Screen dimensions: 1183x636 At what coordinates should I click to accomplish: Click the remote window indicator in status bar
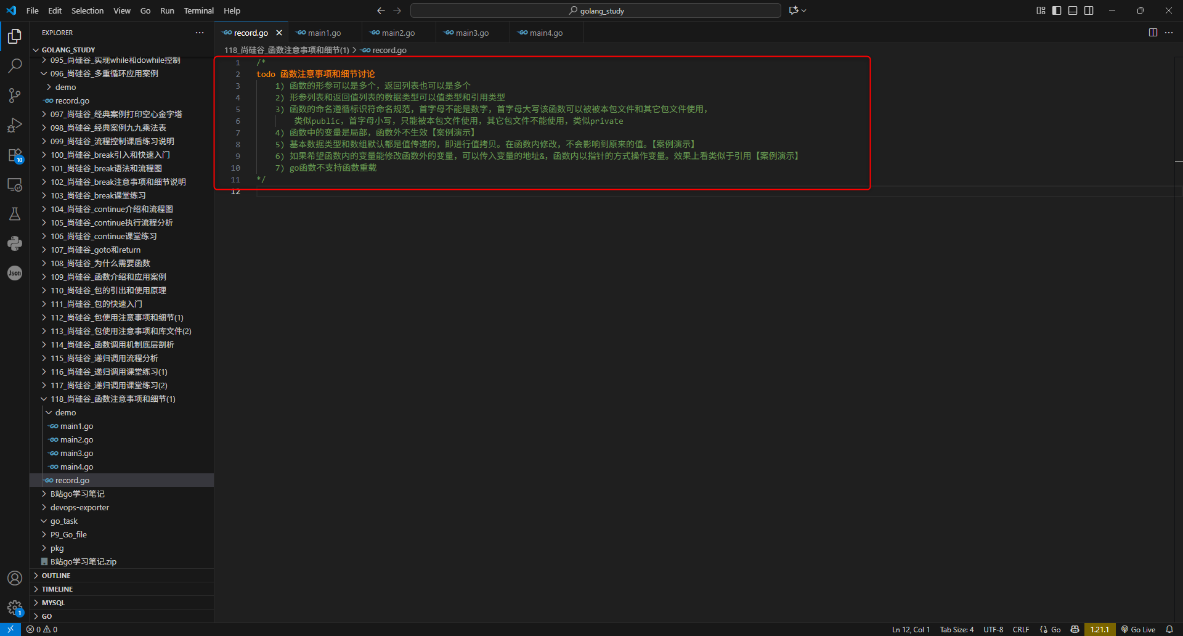click(10, 629)
